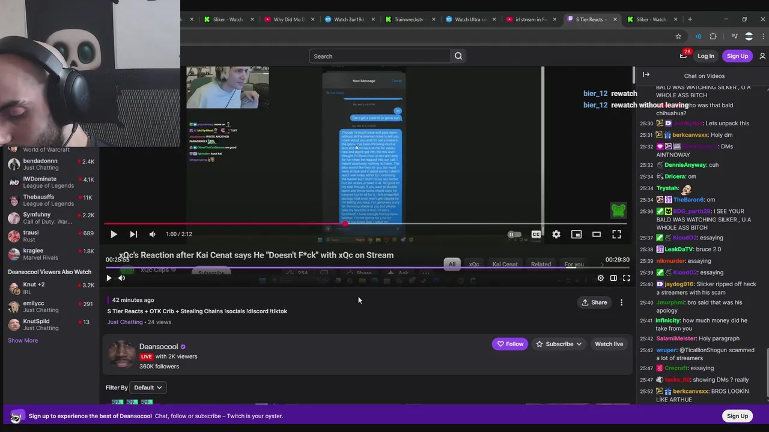Open Thebausffs channel in sidebar
The width and height of the screenshot is (769, 432).
[51, 200]
